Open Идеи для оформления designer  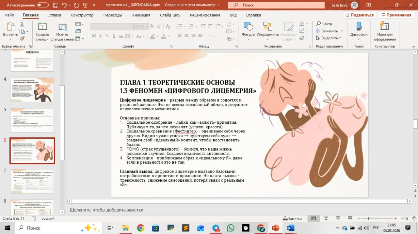click(385, 32)
